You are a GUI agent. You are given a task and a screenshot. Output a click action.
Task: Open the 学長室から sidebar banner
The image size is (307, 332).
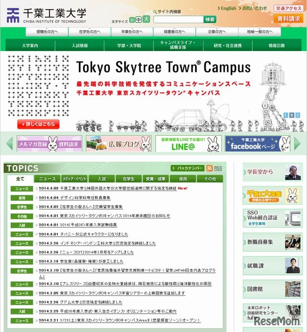pos(272,172)
